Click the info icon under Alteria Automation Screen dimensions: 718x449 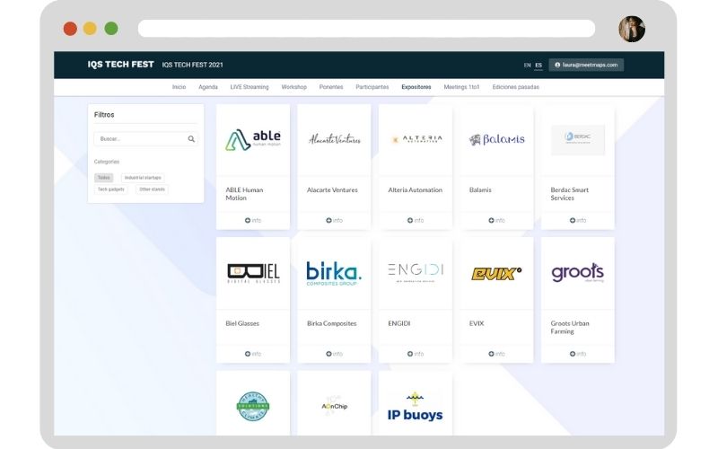coord(410,220)
